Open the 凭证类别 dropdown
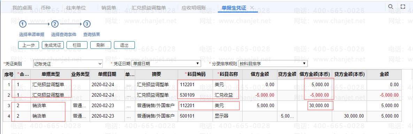The image size is (413, 134). (x=68, y=64)
